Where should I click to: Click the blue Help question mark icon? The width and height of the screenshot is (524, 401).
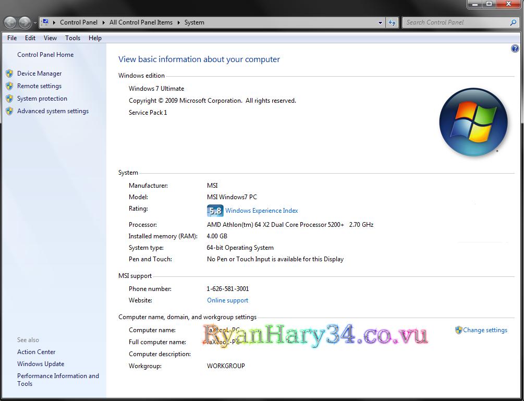515,49
